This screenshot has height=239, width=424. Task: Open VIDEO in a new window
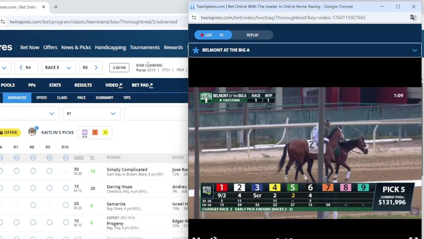(x=114, y=85)
